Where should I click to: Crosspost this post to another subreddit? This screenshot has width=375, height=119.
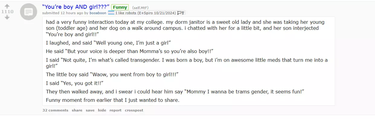134,110
